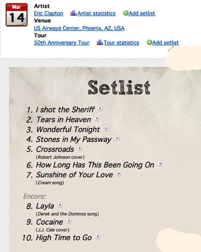Open the Eric Clapton artist link
Viewport: 201px width, 252px height.
[x=49, y=13]
